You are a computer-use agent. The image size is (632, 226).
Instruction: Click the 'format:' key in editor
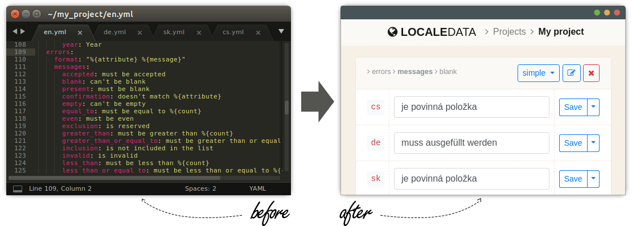(x=68, y=60)
